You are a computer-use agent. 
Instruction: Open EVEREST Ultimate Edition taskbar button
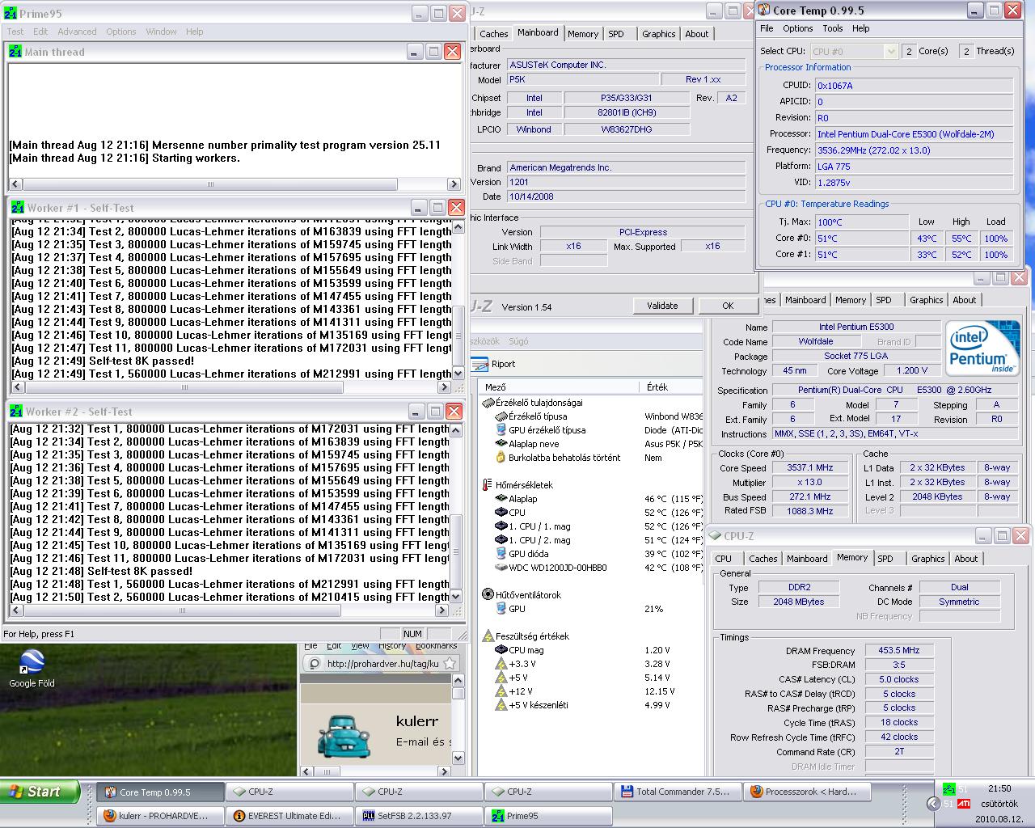[289, 816]
